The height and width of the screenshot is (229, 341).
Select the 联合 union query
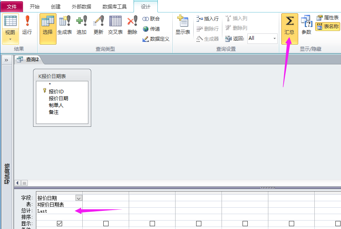151,19
